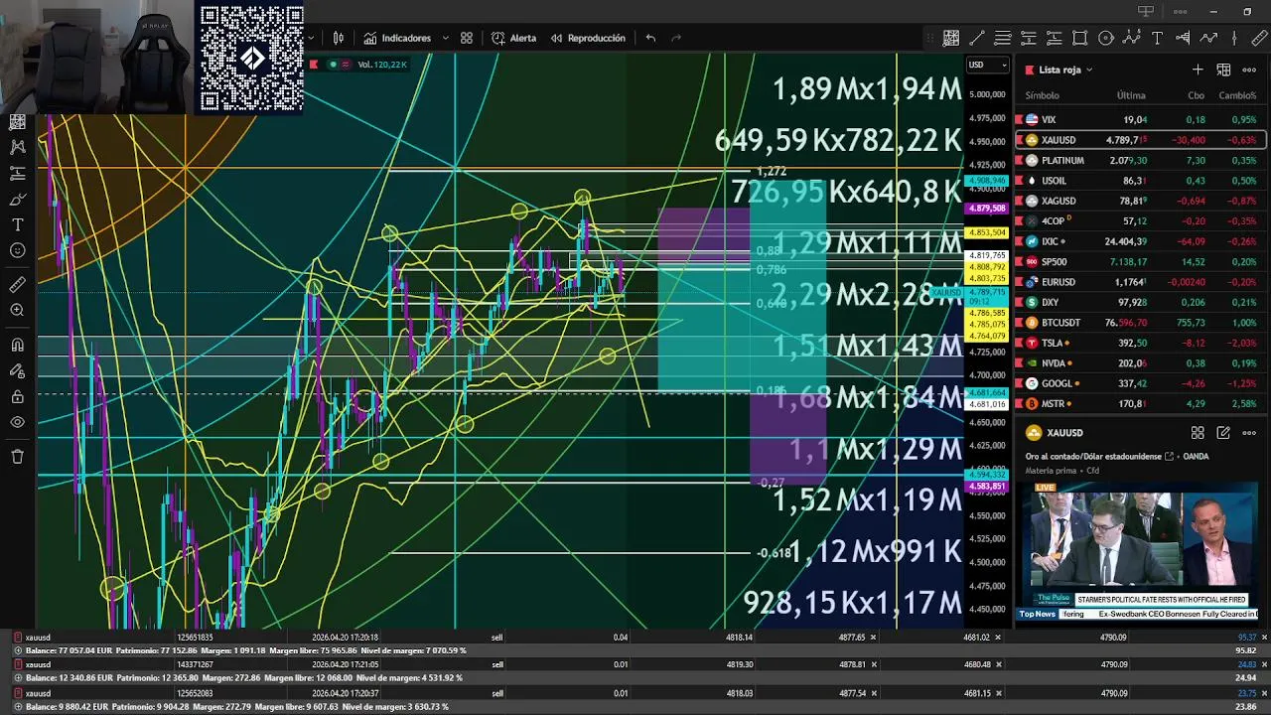Toggle lock all drawings
Screen dimensions: 1271x715
[17, 397]
